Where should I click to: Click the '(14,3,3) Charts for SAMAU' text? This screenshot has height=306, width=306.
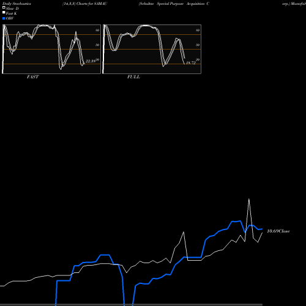pyautogui.click(x=84, y=4)
